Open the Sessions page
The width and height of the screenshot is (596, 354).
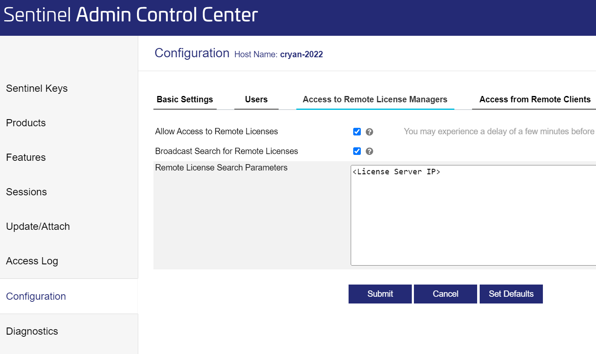coord(27,192)
